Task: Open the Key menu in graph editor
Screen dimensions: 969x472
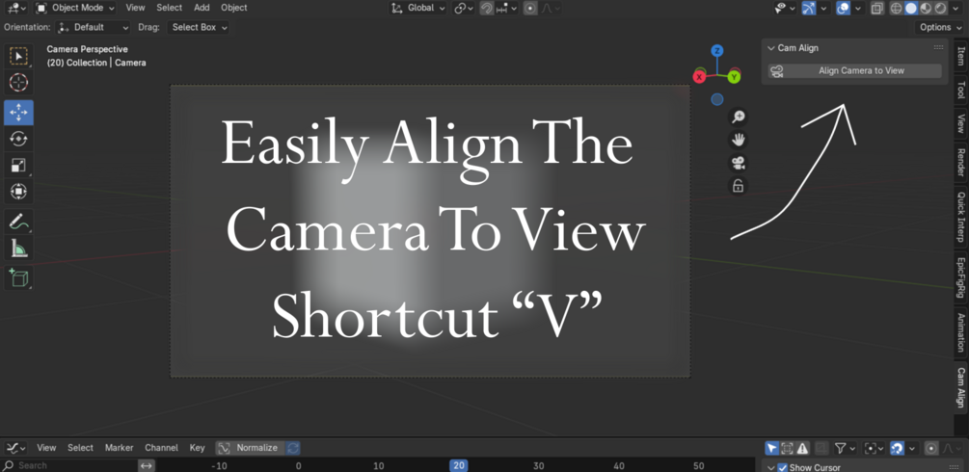Action: [197, 448]
